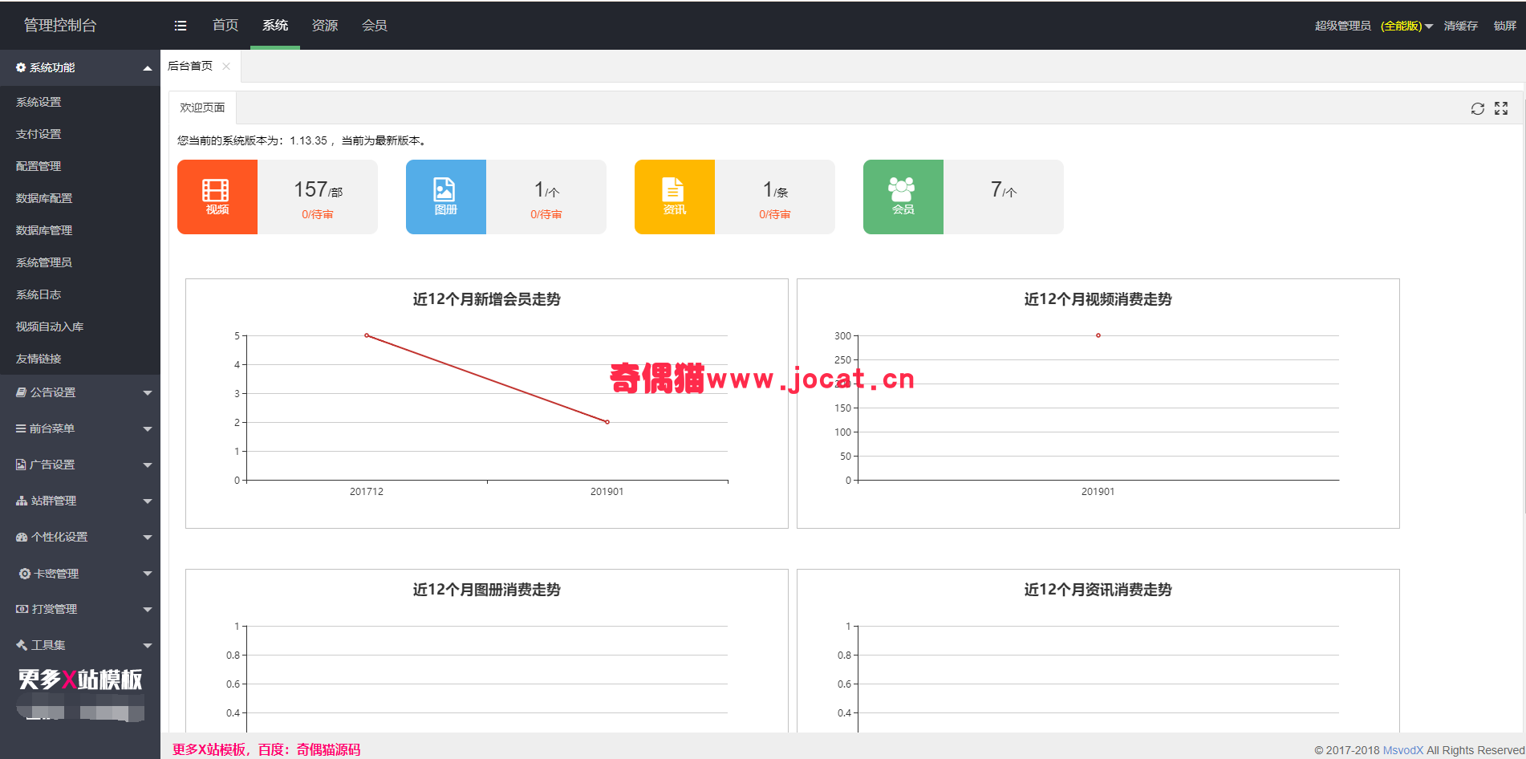This screenshot has width=1526, height=759.
Task: Click the 1条 news count
Action: tap(775, 190)
